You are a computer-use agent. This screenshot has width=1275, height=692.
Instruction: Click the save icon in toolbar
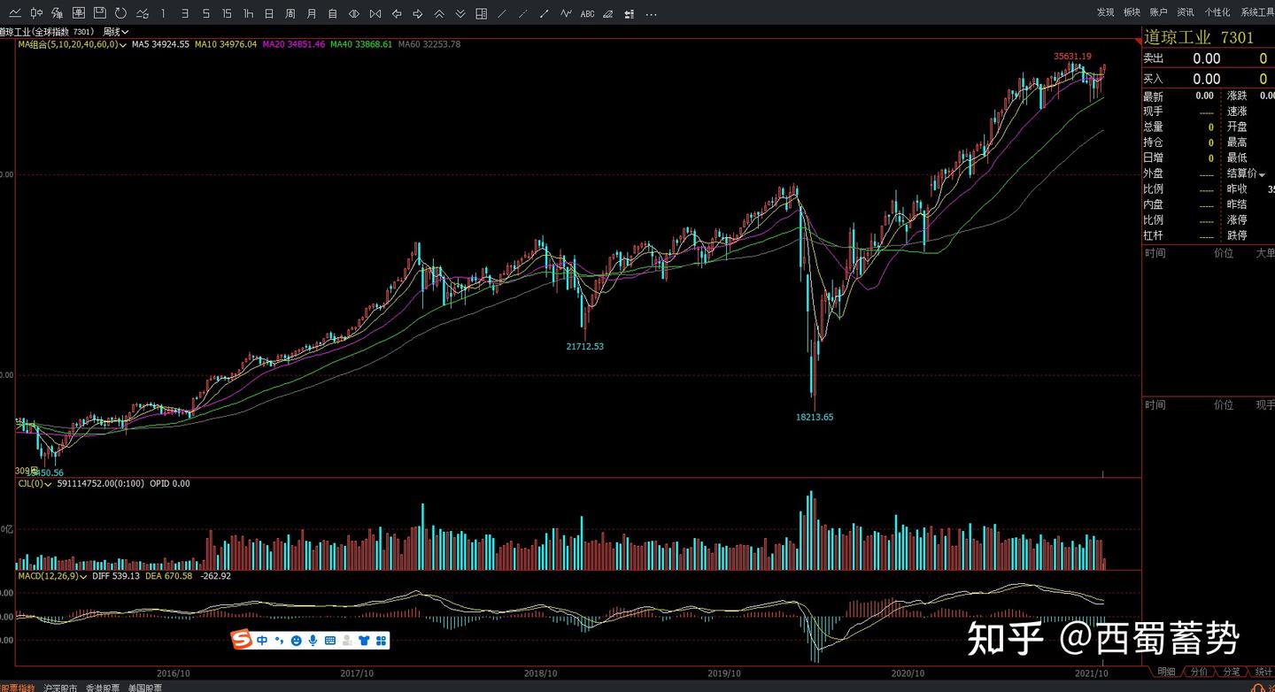click(x=99, y=13)
